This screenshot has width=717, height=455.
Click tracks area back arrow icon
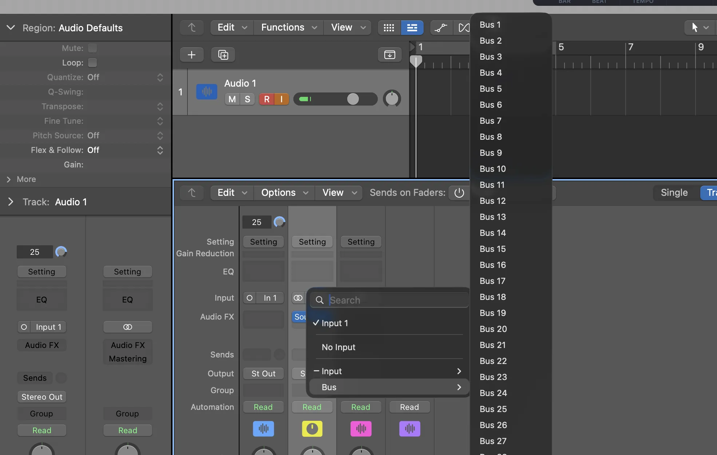[191, 28]
